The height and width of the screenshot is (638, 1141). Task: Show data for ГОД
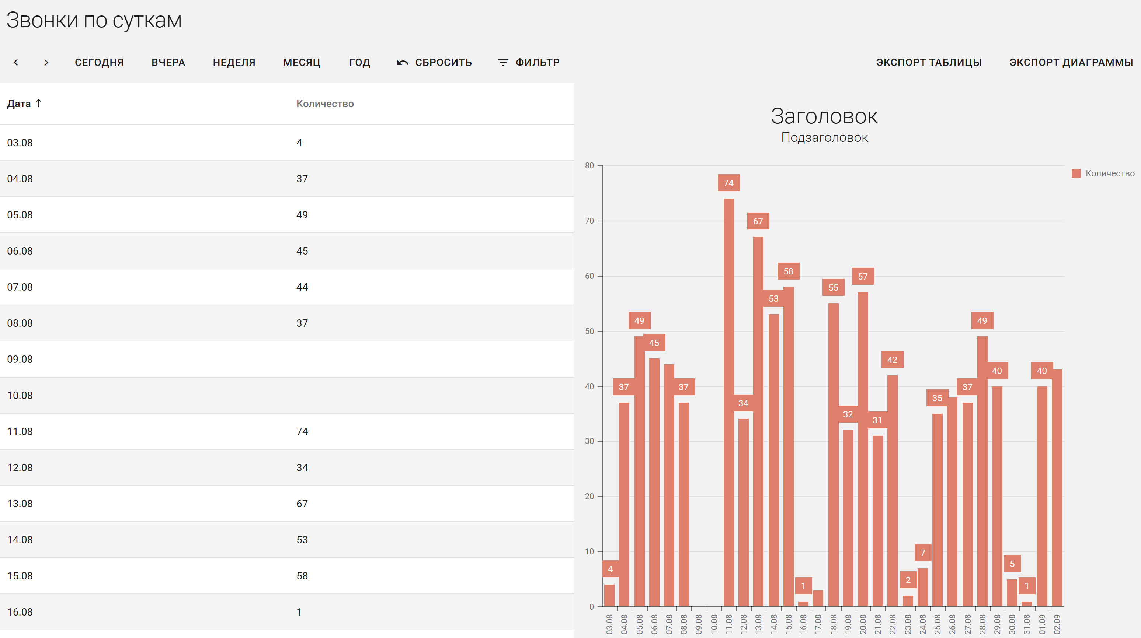359,62
